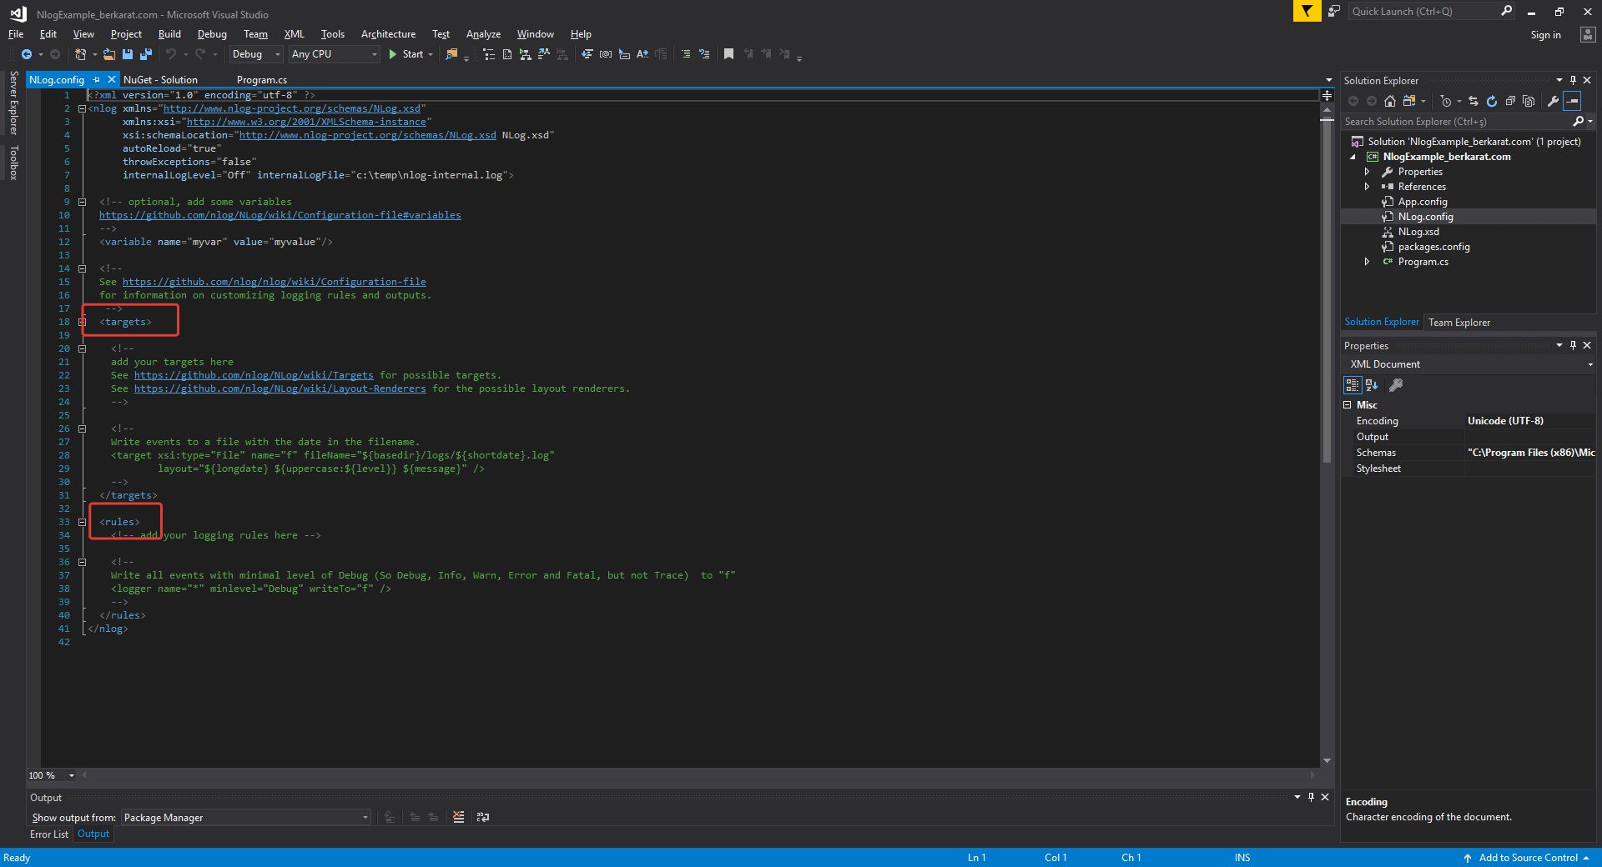Image resolution: width=1602 pixels, height=867 pixels.
Task: Toggle Preview Selected Items in Solution Explorer
Action: tap(1572, 101)
